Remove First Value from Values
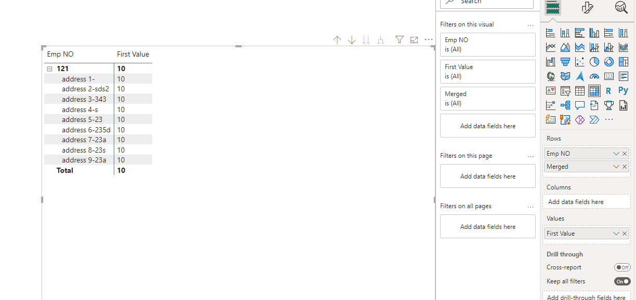Image resolution: width=636 pixels, height=300 pixels. pyautogui.click(x=625, y=234)
